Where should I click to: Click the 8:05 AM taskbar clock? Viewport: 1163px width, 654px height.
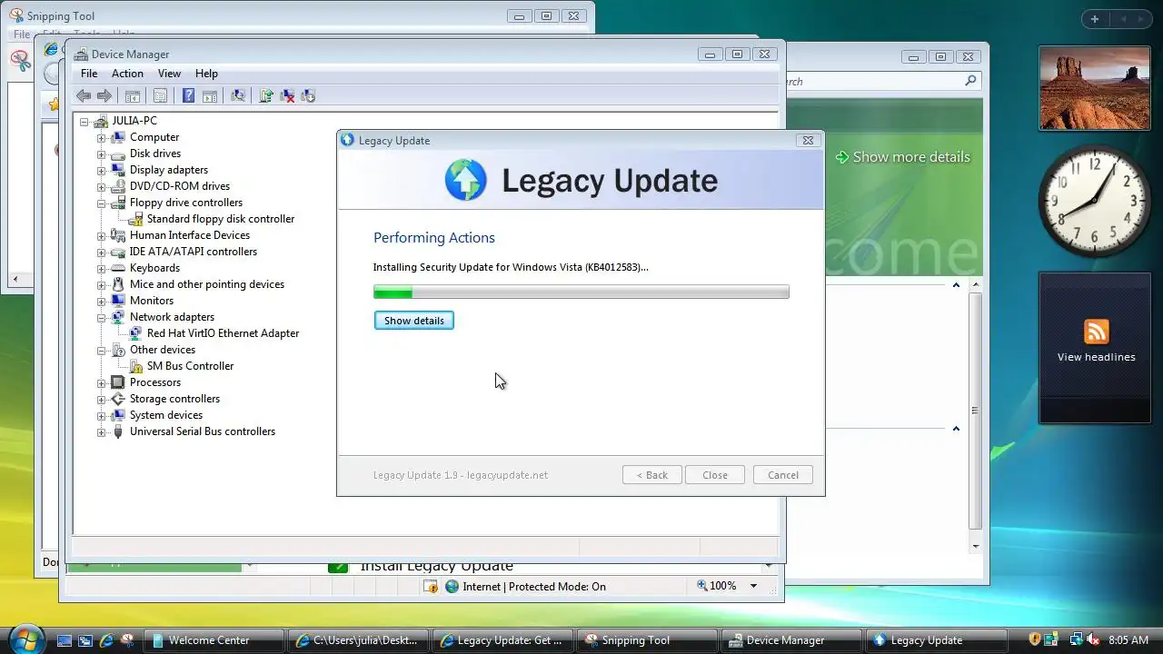pyautogui.click(x=1128, y=640)
